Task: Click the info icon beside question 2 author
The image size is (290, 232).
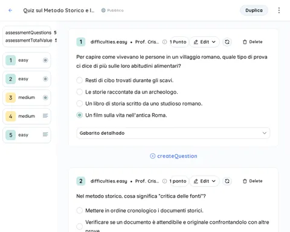Action: 164,181
